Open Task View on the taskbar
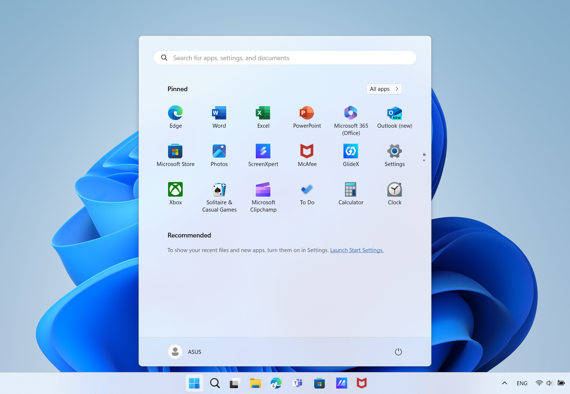Screen dimensions: 570x394 235,383
